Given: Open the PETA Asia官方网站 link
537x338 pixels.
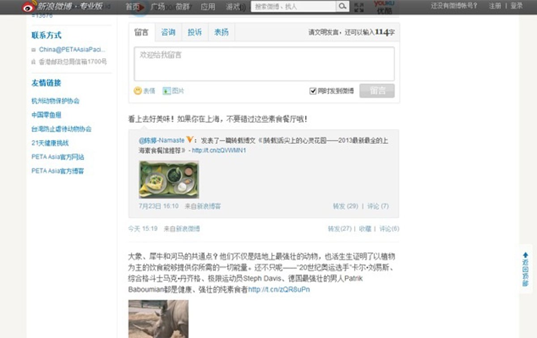Looking at the screenshot, I should tap(58, 157).
